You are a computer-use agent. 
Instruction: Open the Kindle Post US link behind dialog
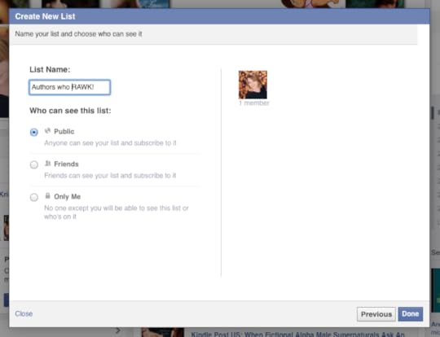click(297, 334)
